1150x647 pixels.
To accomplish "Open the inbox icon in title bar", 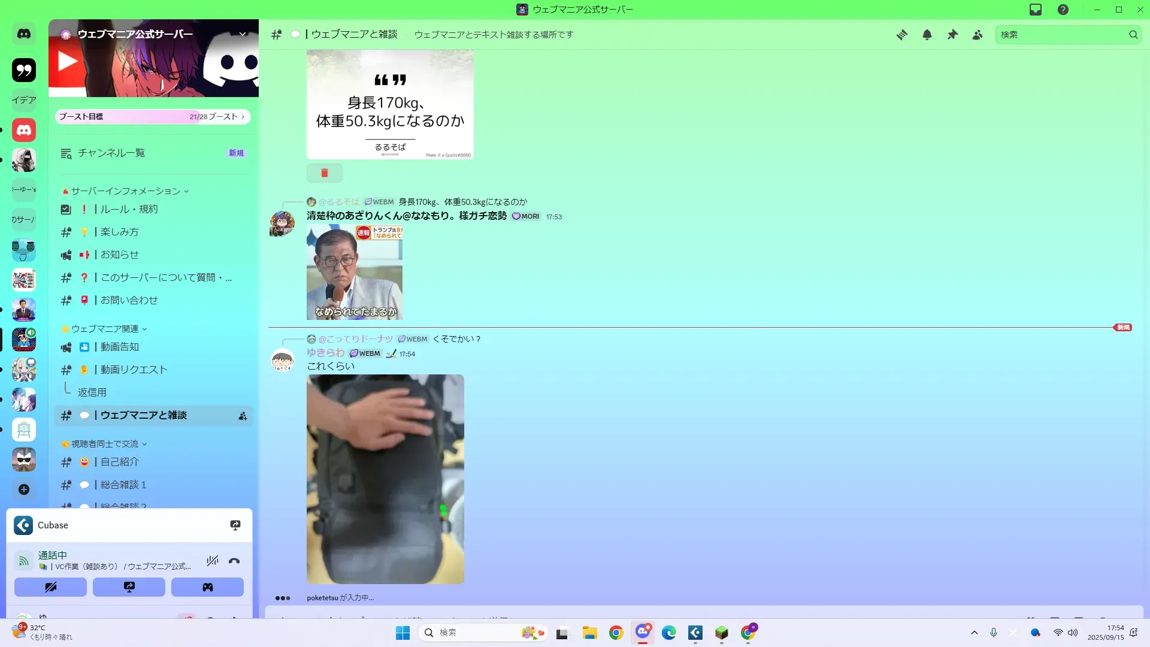I will (x=1036, y=10).
